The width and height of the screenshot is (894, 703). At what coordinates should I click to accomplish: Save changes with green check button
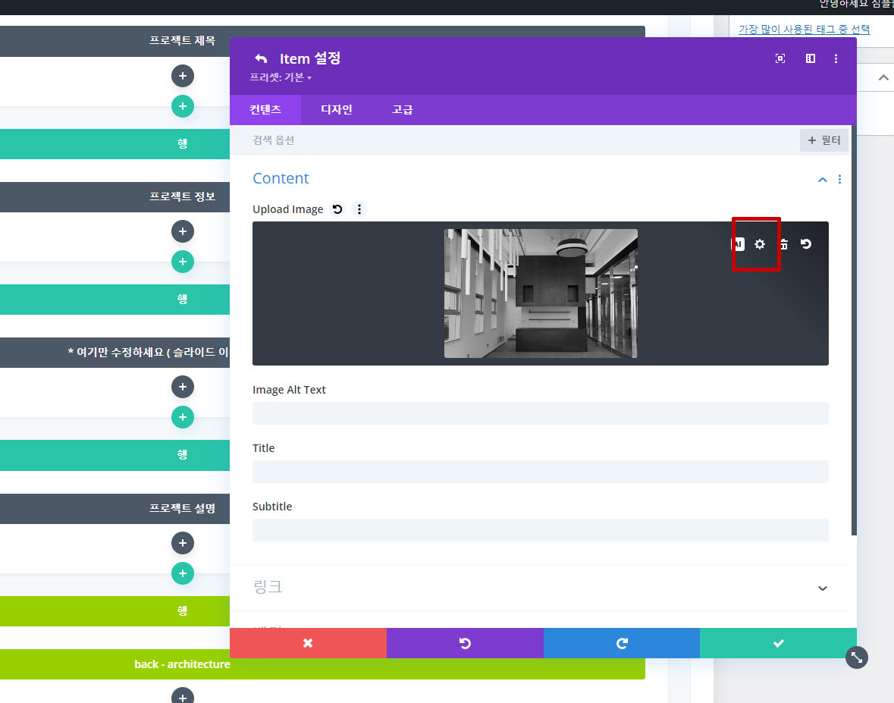[x=778, y=643]
